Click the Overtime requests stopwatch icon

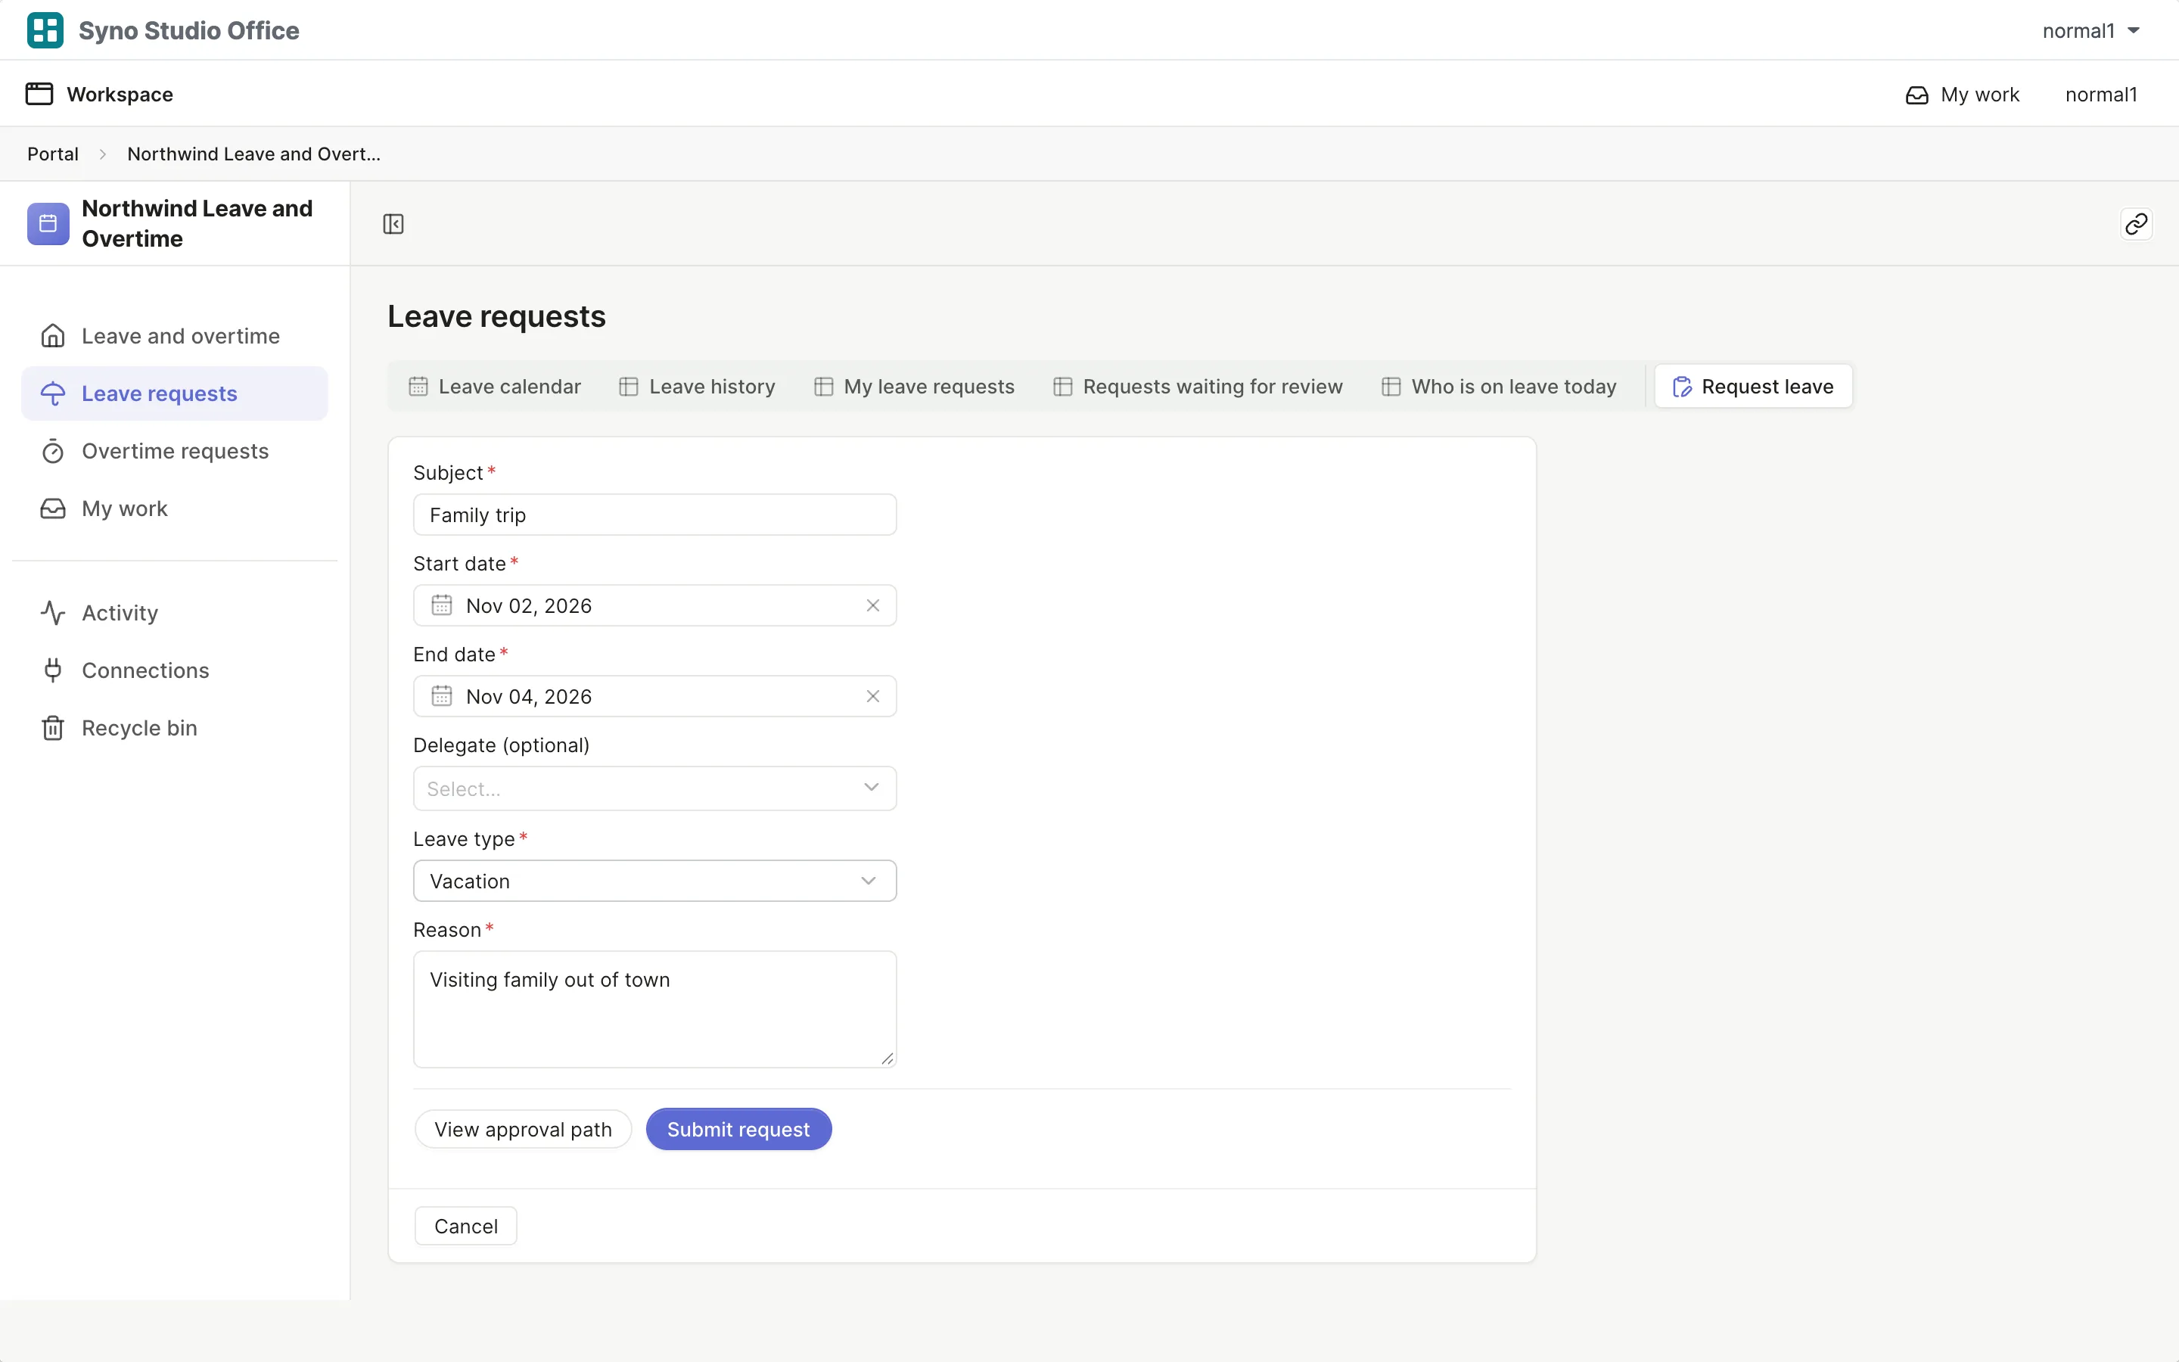(x=53, y=451)
